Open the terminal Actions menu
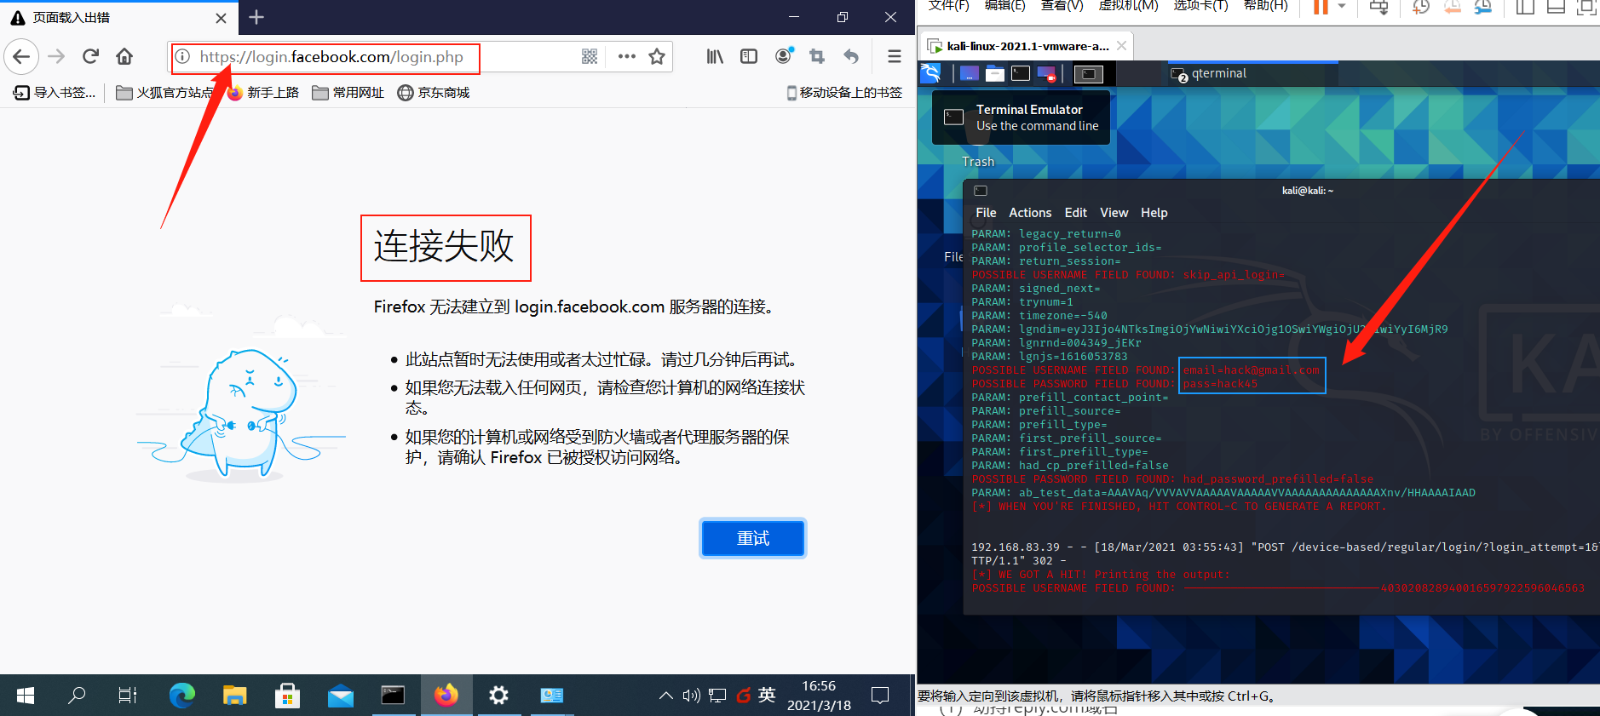 tap(1030, 213)
